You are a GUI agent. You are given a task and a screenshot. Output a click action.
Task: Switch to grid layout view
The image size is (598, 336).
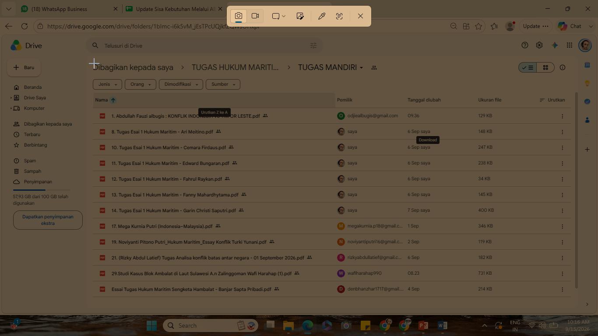tap(545, 67)
